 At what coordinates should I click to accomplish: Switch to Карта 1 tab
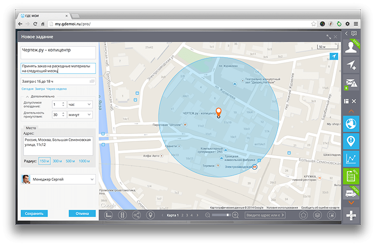172,215
